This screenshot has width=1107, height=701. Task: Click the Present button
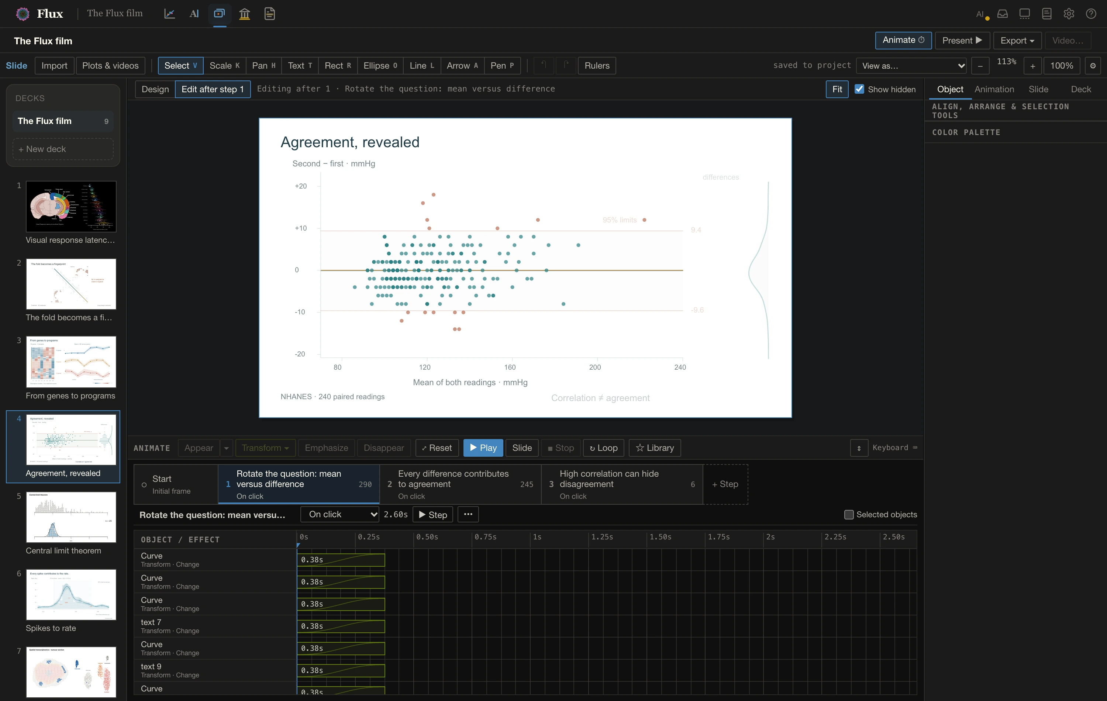coord(962,41)
